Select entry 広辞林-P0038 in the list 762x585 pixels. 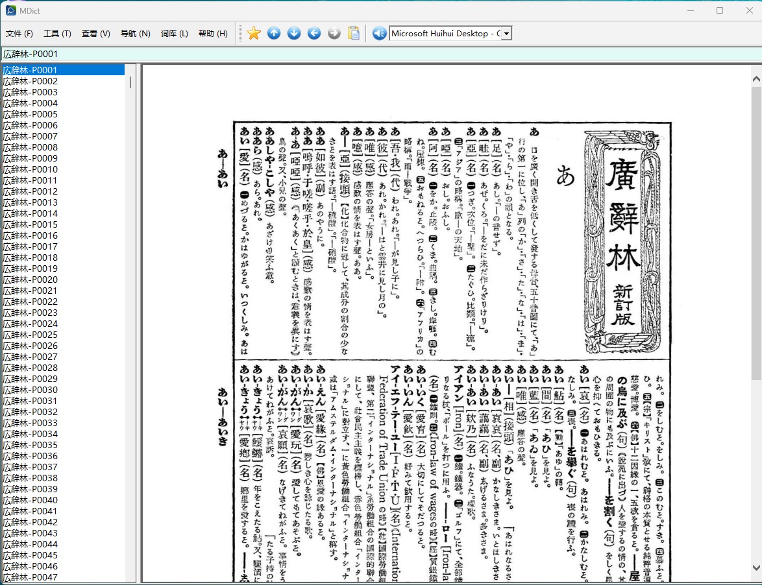(63, 478)
